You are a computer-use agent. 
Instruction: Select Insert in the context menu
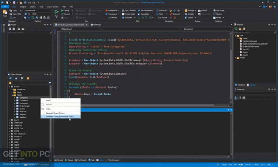(x=60, y=100)
